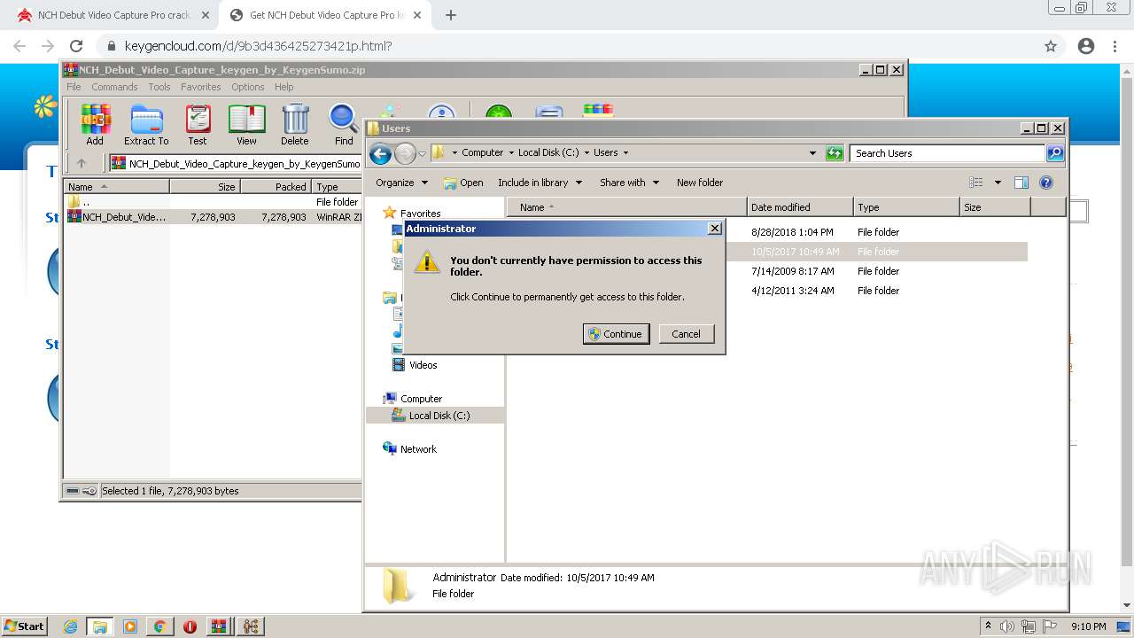Sort Explorer list by Type column
1134x638 pixels.
[x=906, y=207]
